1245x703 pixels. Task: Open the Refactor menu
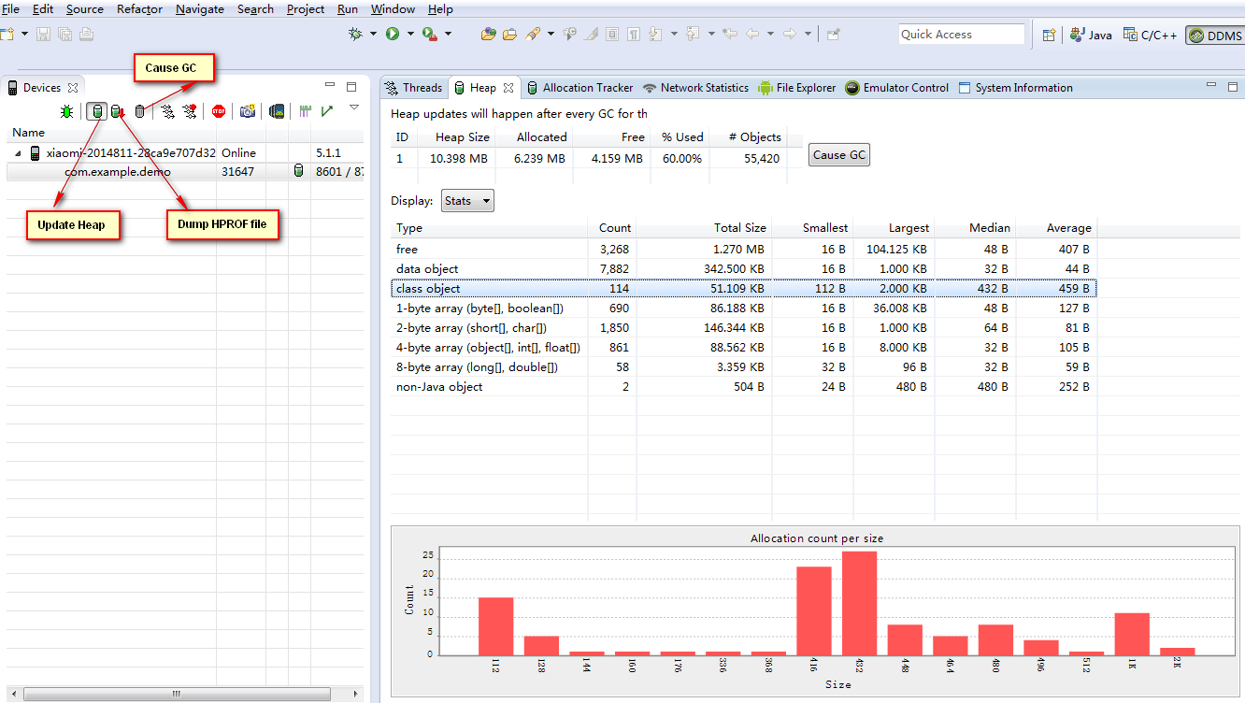point(139,9)
